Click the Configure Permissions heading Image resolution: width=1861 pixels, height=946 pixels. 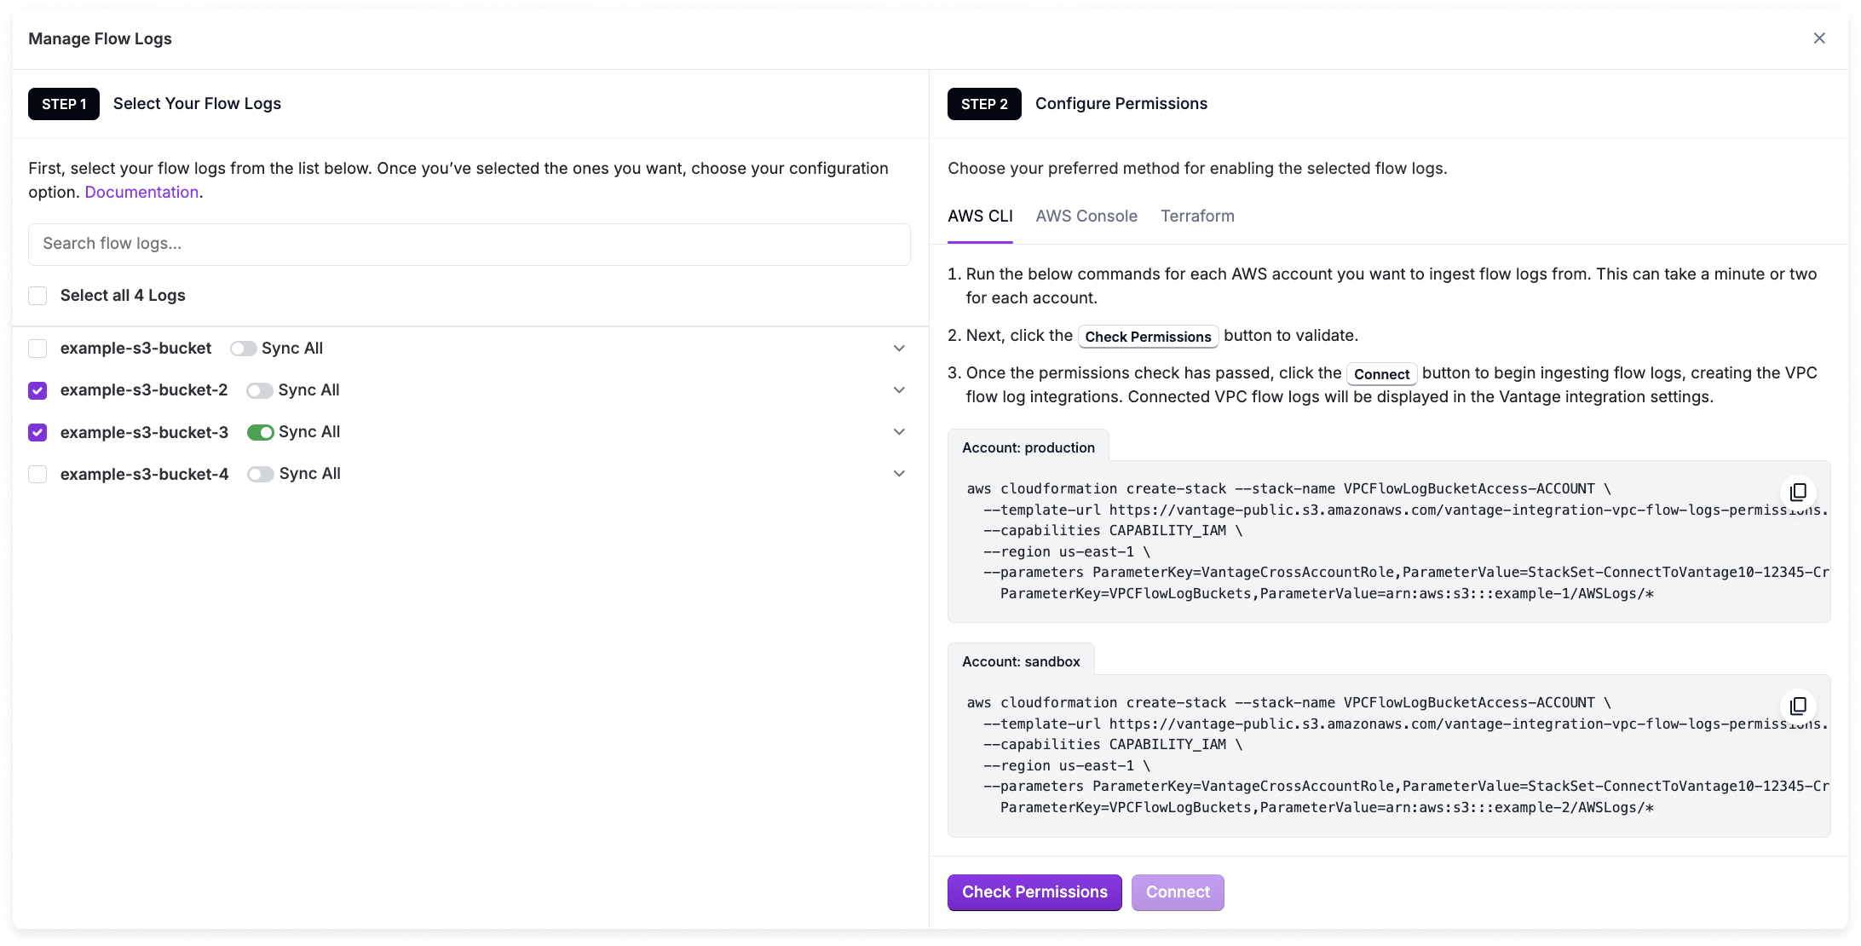pyautogui.click(x=1121, y=104)
